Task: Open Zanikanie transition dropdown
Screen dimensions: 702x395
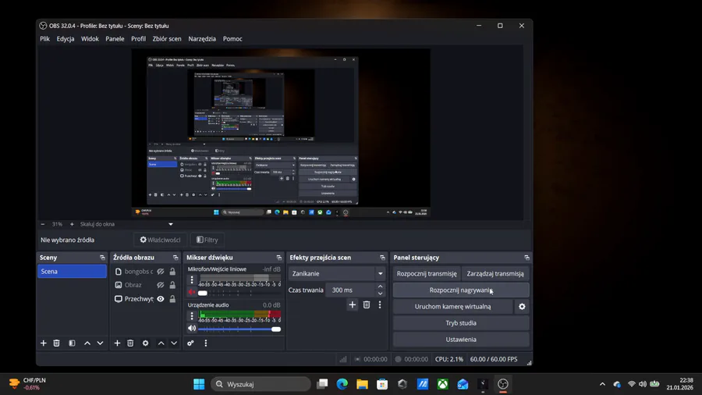Action: 337,274
